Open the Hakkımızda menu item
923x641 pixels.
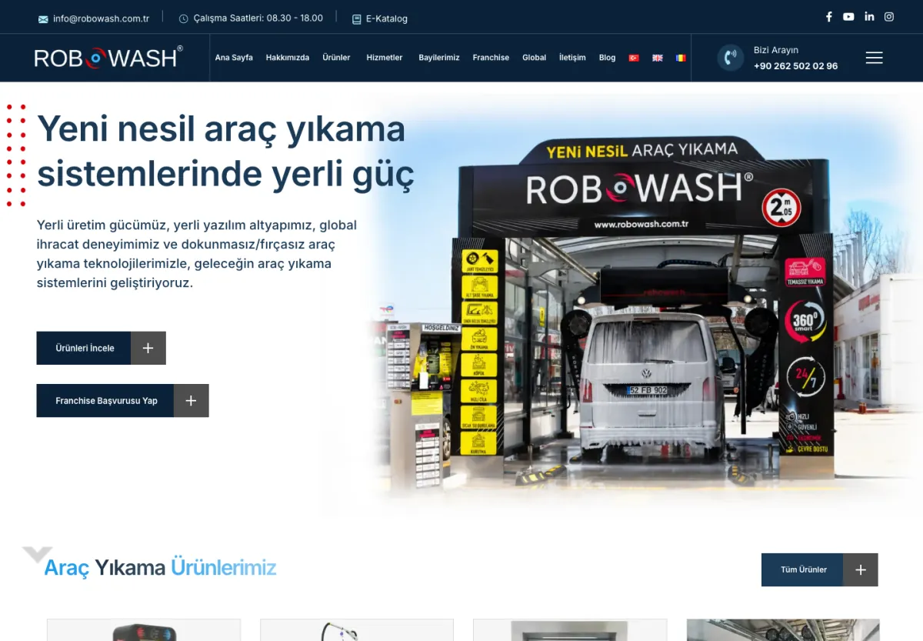(x=288, y=58)
